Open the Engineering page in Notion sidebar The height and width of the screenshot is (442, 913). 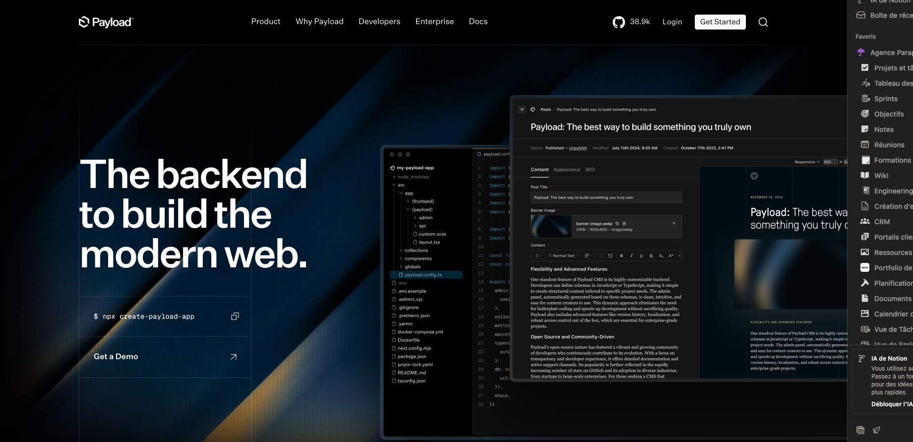coord(887,190)
